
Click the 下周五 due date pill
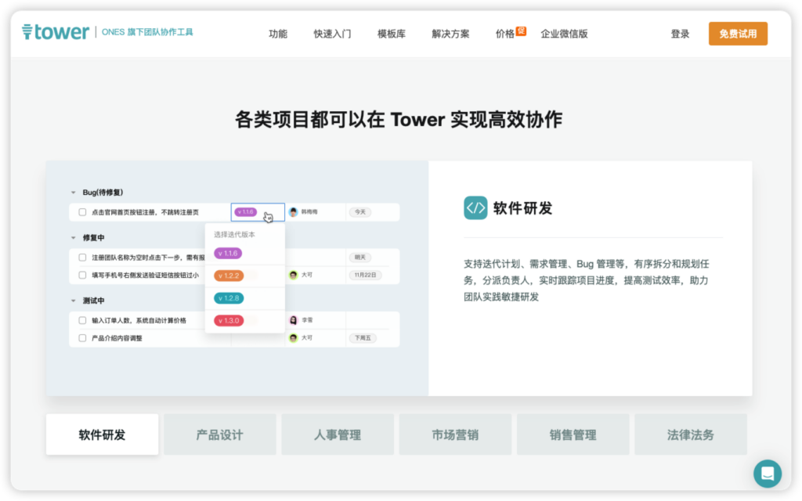pyautogui.click(x=363, y=338)
